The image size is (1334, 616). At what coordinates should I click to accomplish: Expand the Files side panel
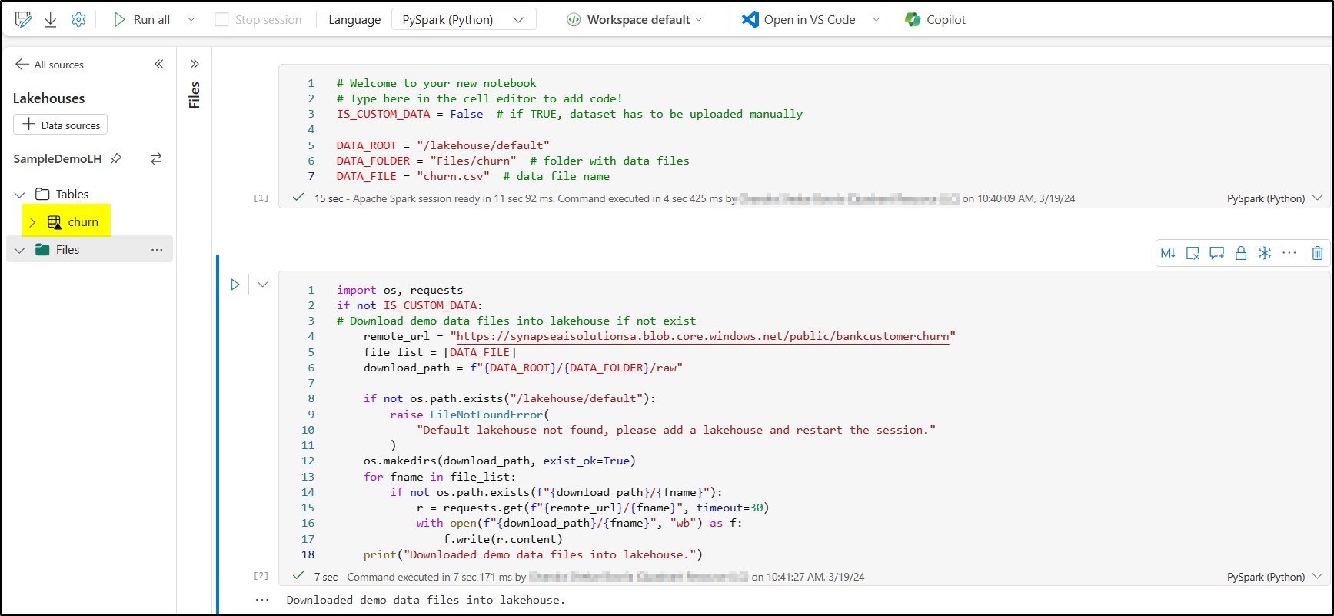[x=195, y=64]
